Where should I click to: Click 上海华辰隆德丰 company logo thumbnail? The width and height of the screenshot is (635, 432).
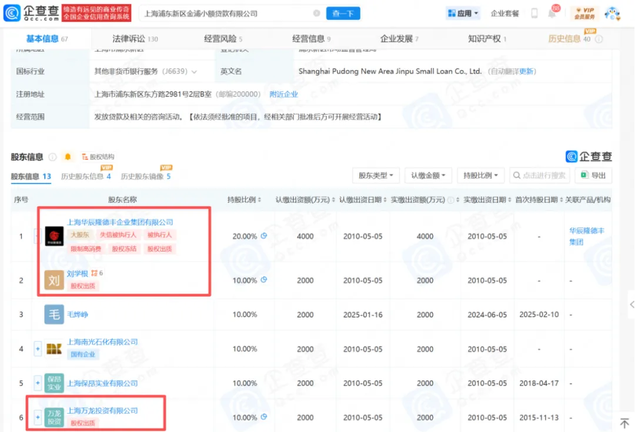[x=54, y=236]
